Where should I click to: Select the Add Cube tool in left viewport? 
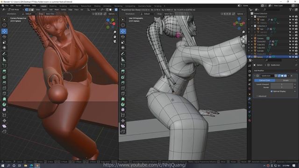(4, 66)
